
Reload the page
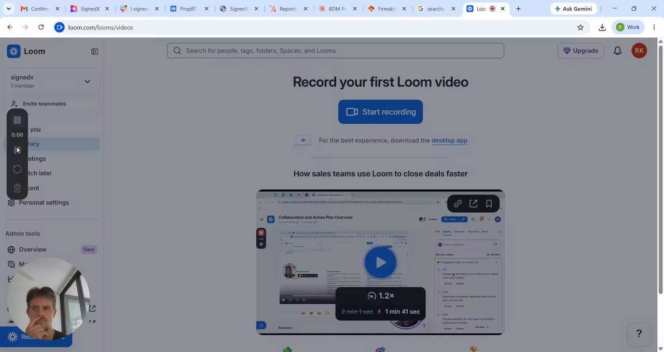click(41, 27)
